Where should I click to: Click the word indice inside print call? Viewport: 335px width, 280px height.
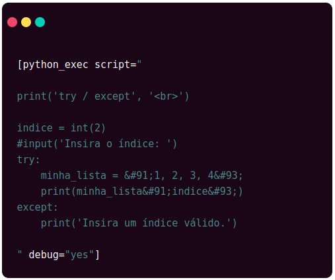[x=190, y=192]
